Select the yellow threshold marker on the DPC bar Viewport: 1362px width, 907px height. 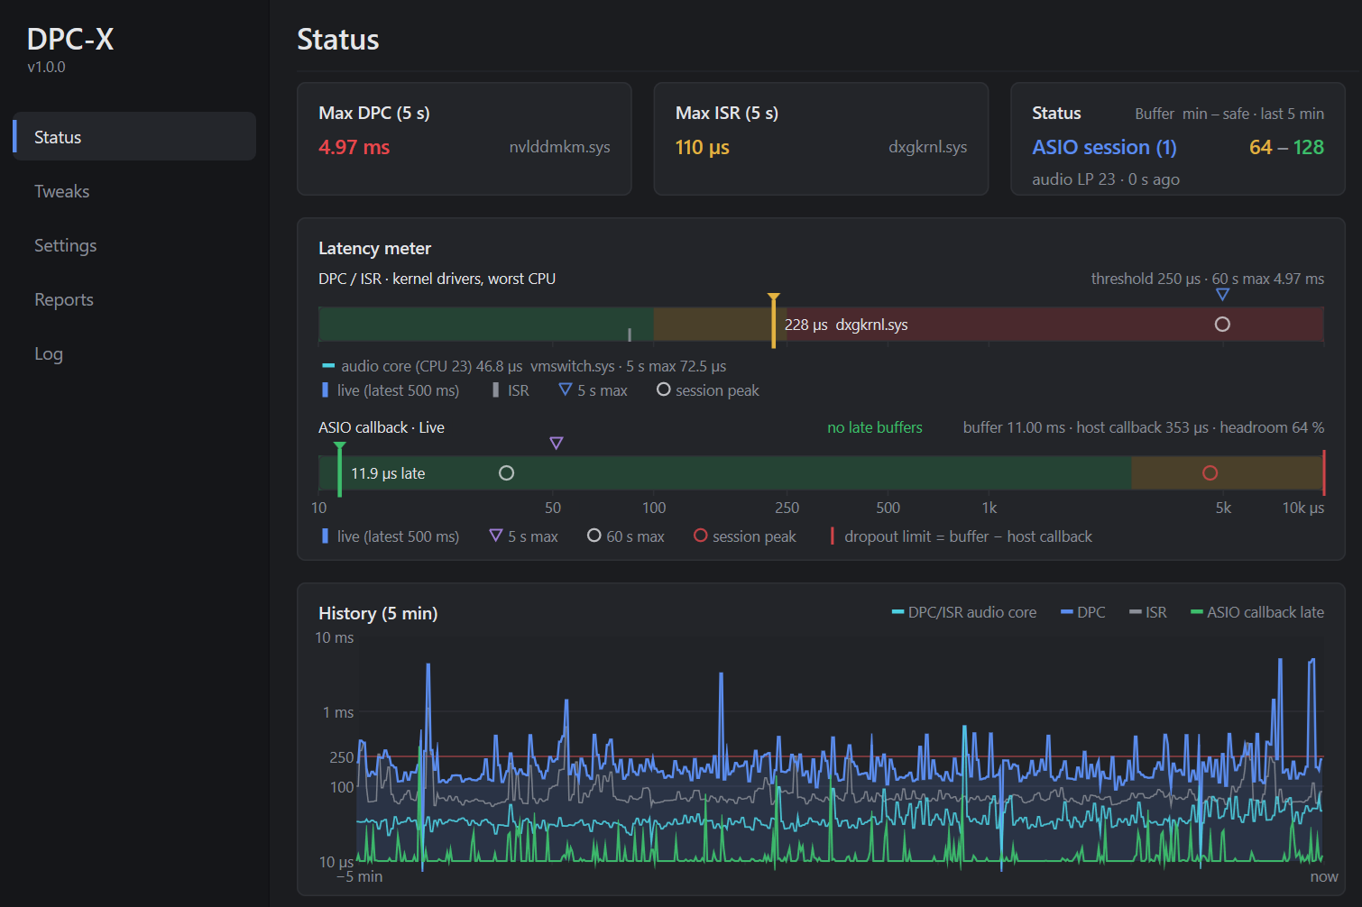pos(774,320)
